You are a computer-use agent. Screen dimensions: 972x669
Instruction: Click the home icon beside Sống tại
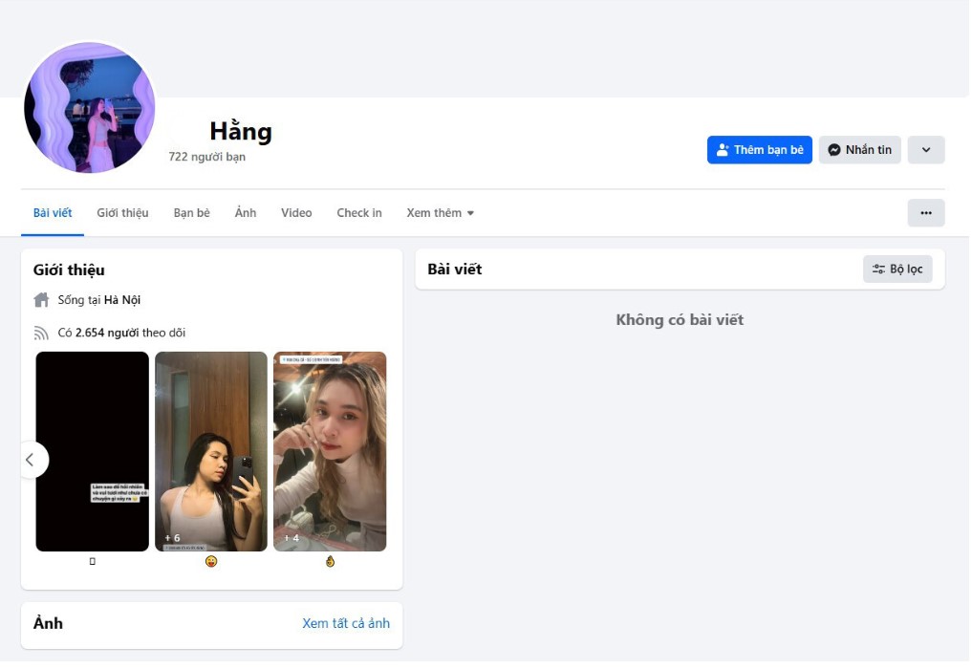click(x=41, y=300)
